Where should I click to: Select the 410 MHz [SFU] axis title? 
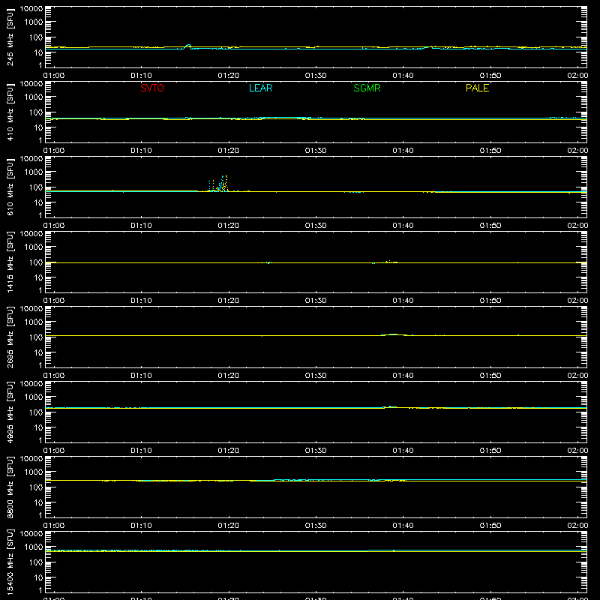coord(10,112)
